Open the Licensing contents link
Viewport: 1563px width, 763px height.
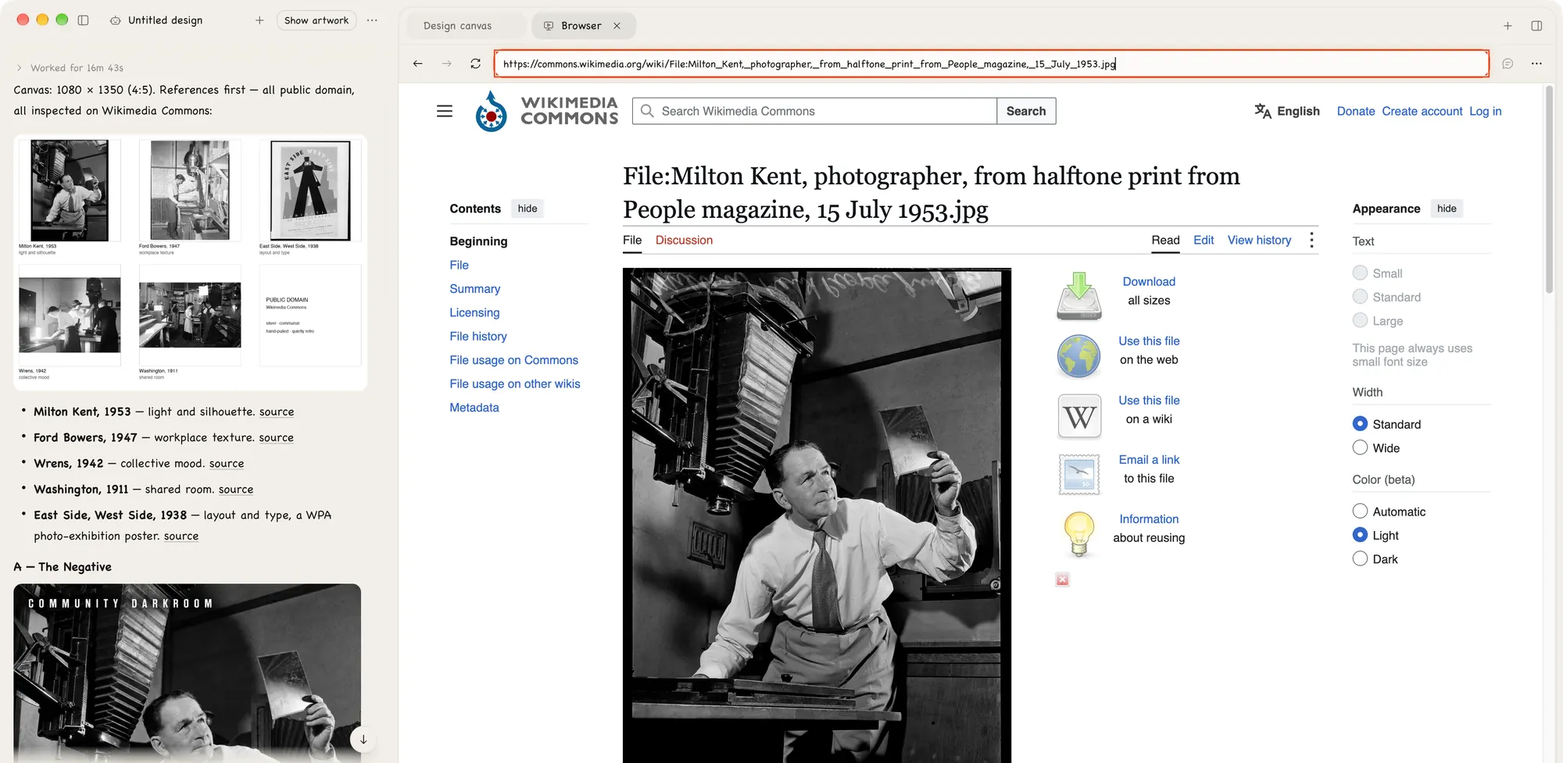click(x=474, y=312)
